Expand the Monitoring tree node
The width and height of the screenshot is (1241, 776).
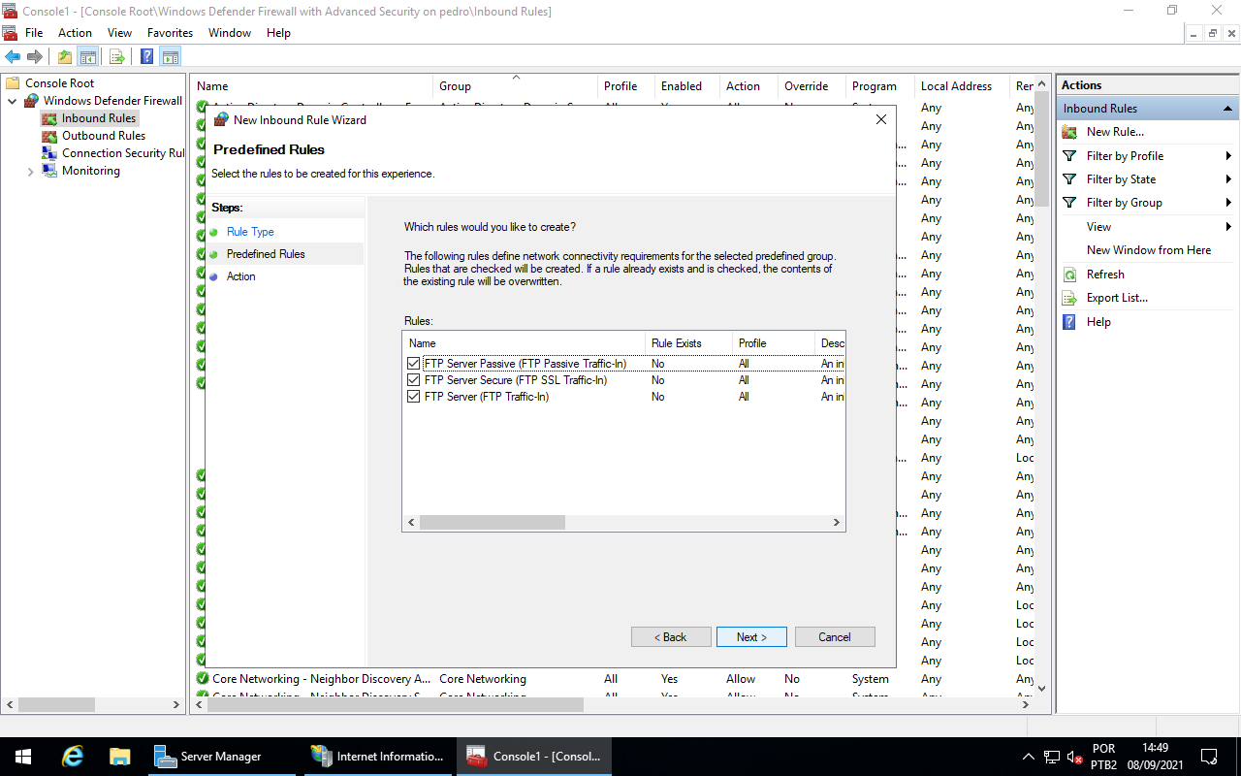[30, 171]
